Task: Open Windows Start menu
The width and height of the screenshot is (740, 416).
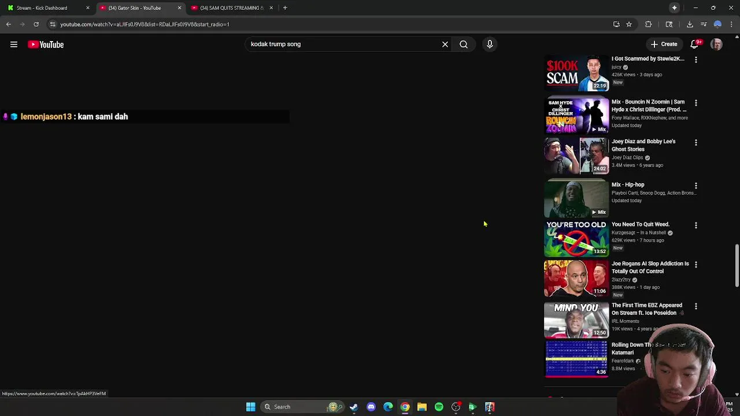Action: pos(251,407)
